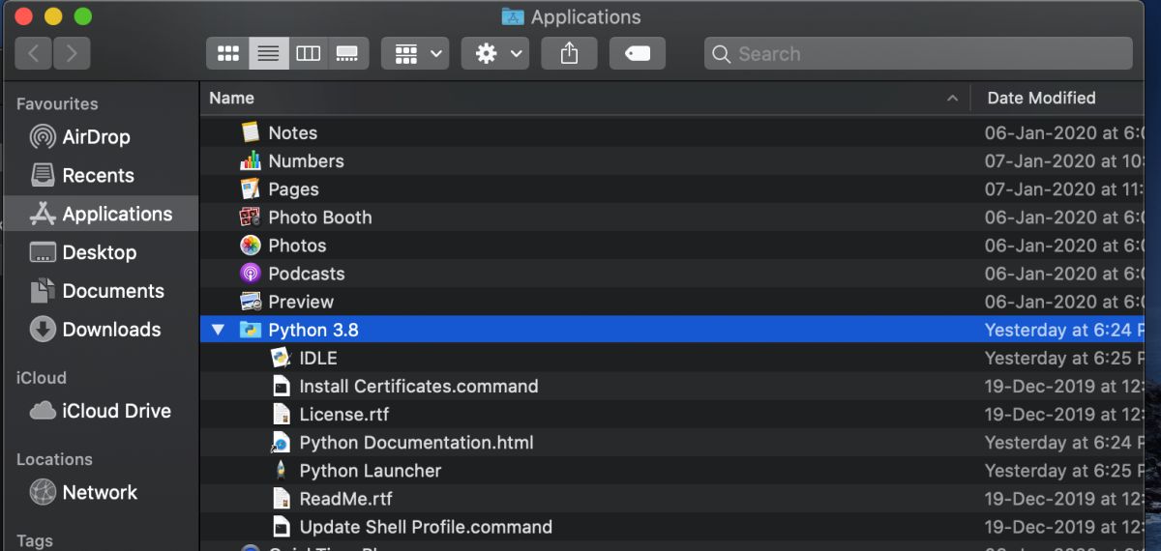Switch to column view
Image resolution: width=1161 pixels, height=551 pixels.
(308, 53)
